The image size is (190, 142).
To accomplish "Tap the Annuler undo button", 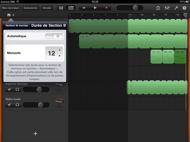I will (x=47, y=8).
